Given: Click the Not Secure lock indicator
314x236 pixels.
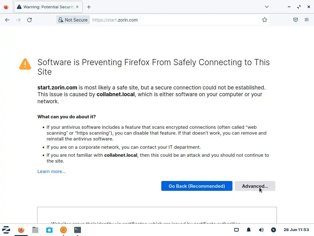Looking at the screenshot, I should coord(73,20).
